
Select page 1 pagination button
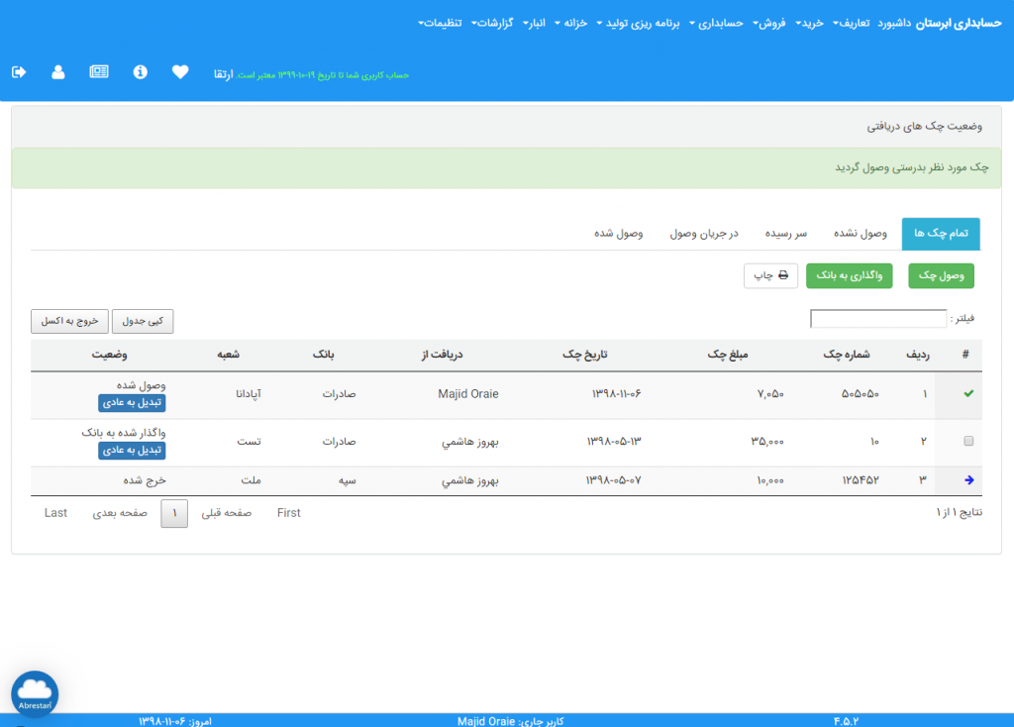(174, 514)
